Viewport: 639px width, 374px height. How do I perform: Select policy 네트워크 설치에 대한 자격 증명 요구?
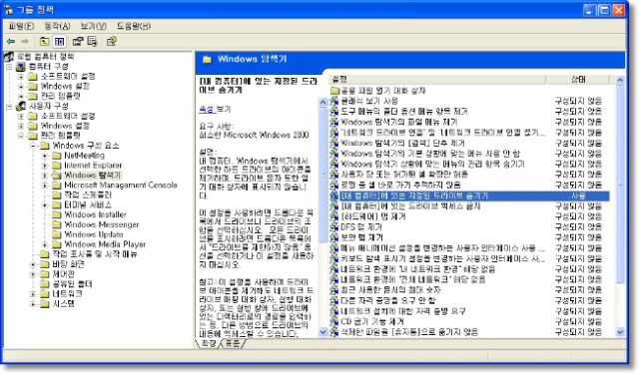(x=403, y=311)
